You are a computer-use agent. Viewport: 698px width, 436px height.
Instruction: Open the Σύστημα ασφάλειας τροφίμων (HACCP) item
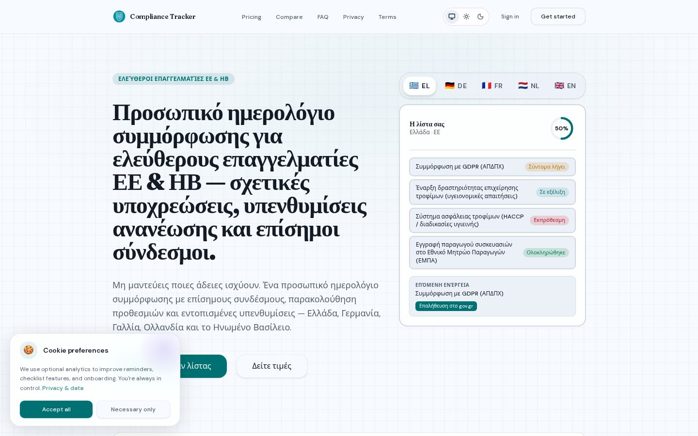coord(492,220)
